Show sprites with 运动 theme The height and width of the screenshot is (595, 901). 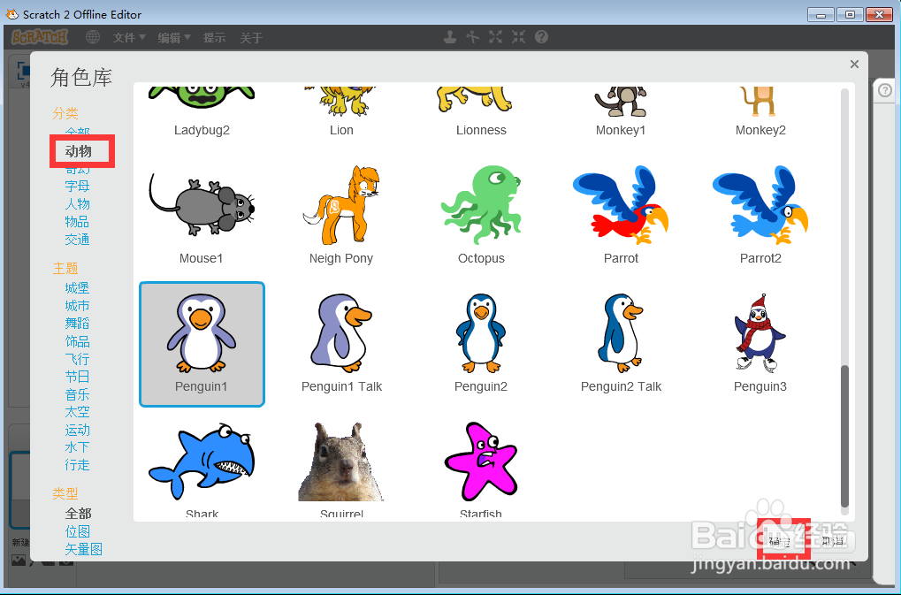click(x=77, y=430)
